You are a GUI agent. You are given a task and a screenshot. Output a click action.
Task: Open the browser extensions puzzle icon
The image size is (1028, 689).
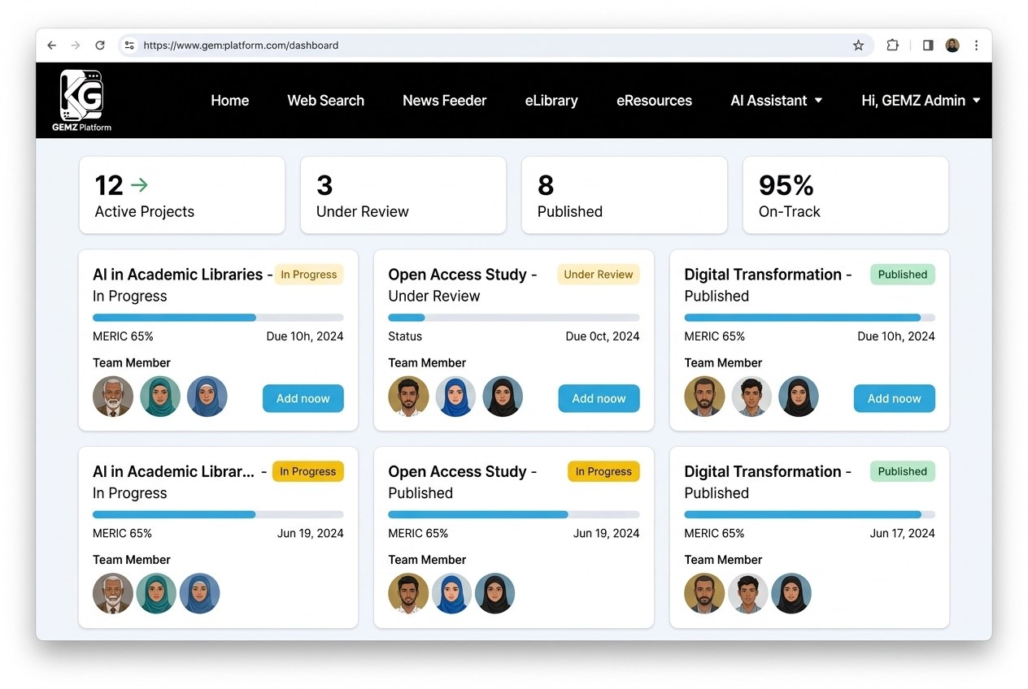(892, 45)
